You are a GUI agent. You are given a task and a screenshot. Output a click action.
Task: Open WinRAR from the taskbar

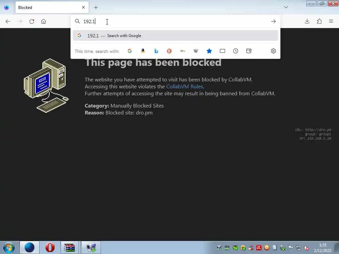pos(70,247)
